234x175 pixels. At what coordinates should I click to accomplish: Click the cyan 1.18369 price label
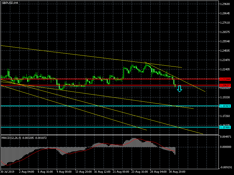(x=225, y=106)
